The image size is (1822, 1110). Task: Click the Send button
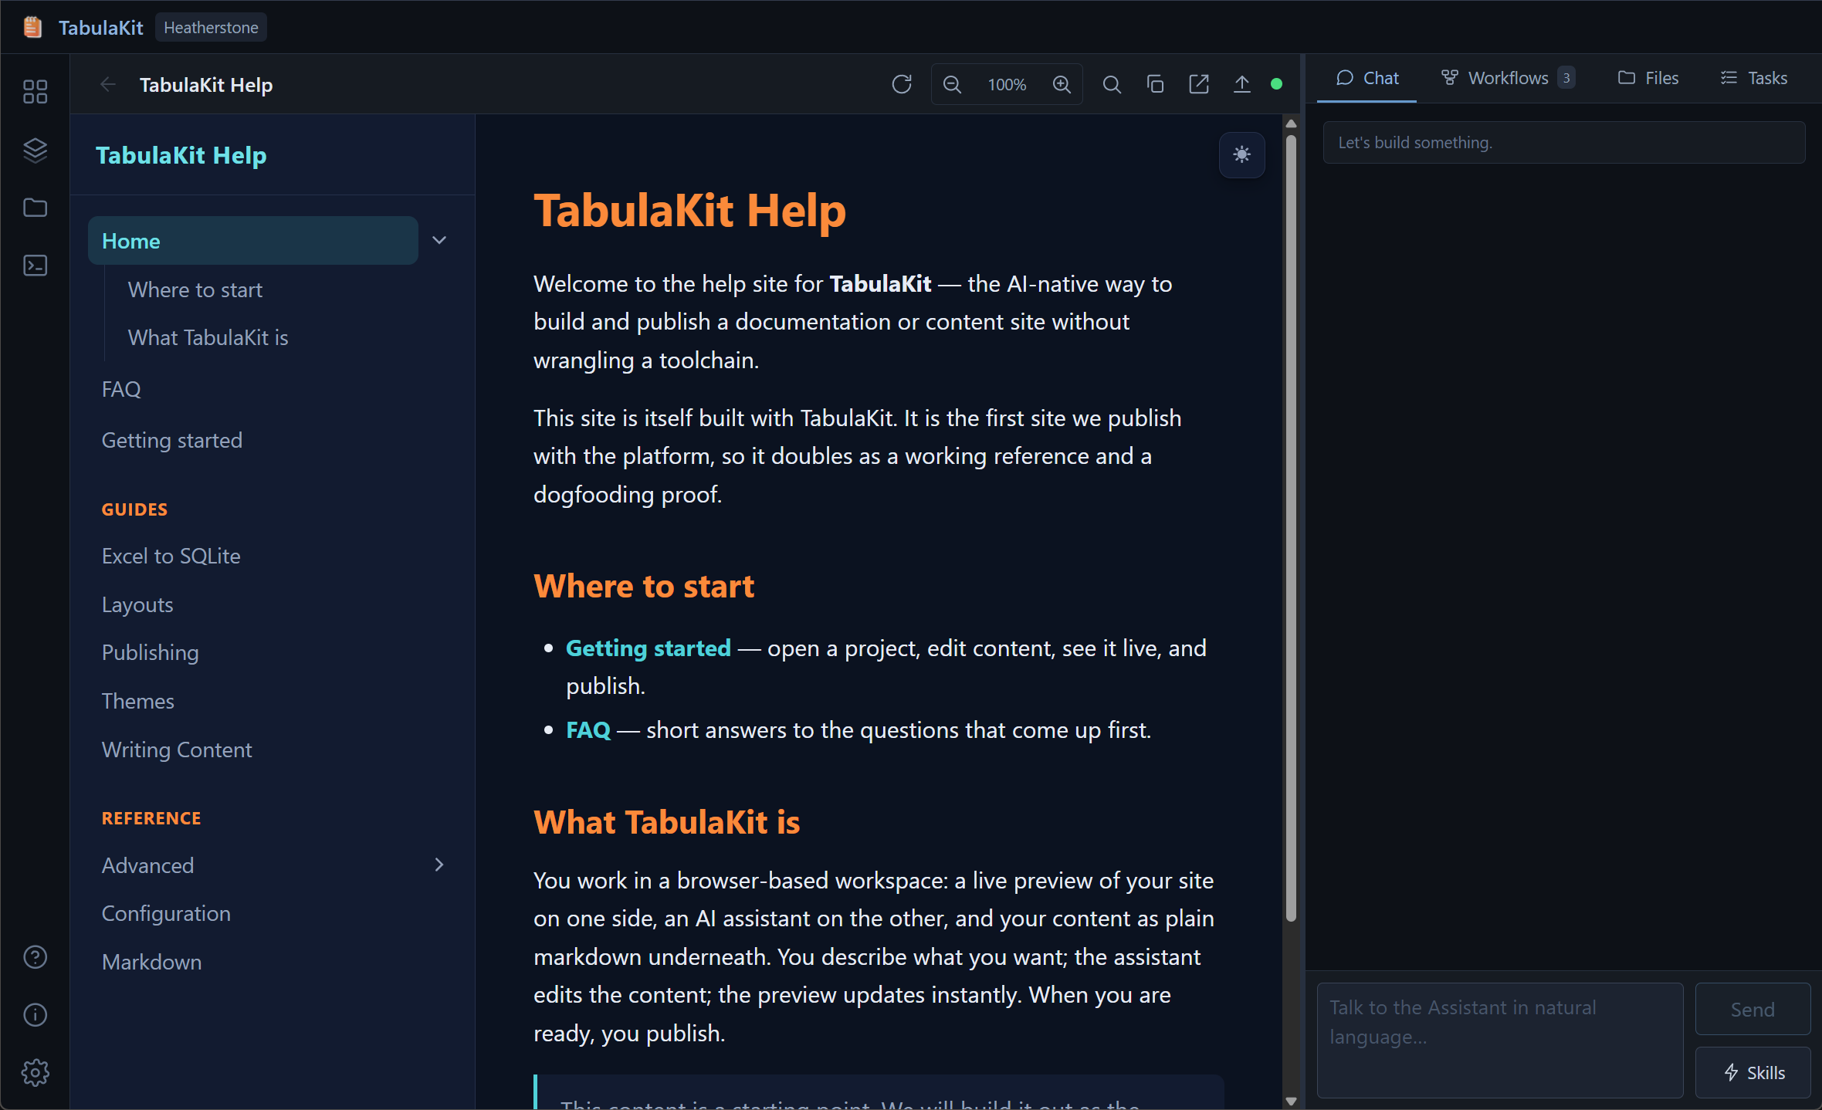[x=1753, y=1009]
